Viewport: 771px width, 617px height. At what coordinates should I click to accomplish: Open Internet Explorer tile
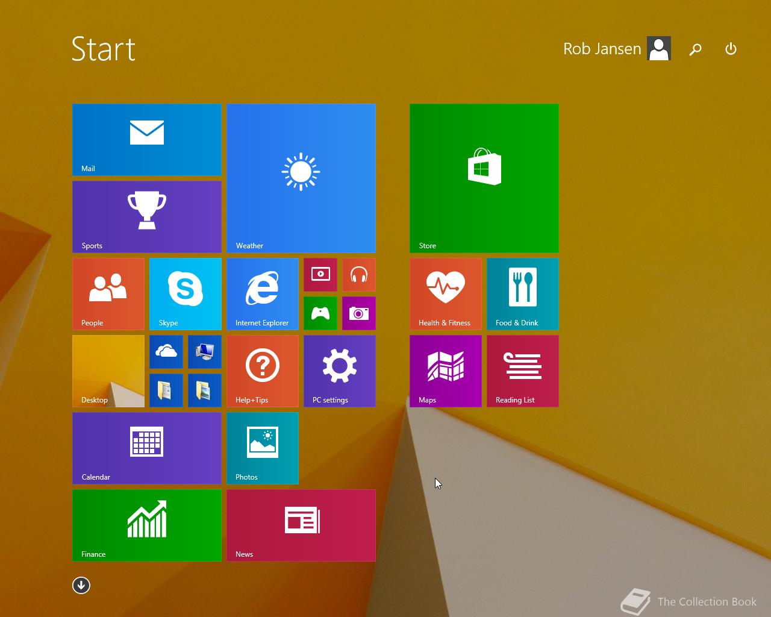click(263, 294)
